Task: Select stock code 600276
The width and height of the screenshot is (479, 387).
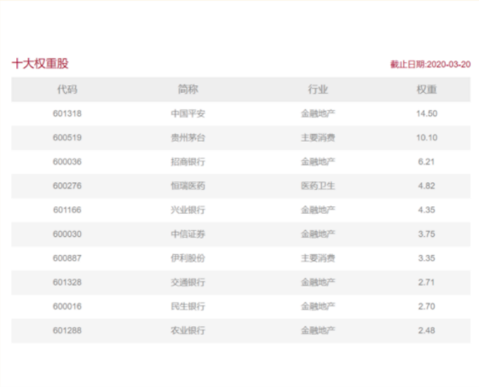Action: pos(67,186)
